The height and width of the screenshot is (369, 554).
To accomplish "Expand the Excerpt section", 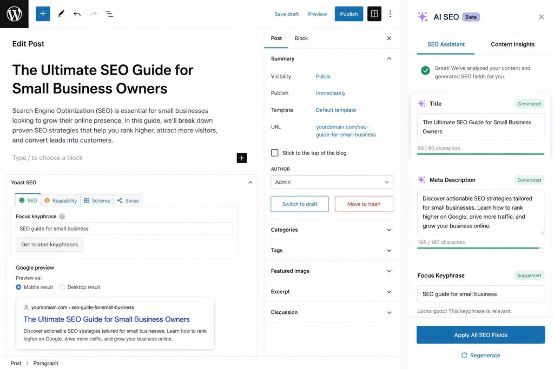I will (332, 292).
